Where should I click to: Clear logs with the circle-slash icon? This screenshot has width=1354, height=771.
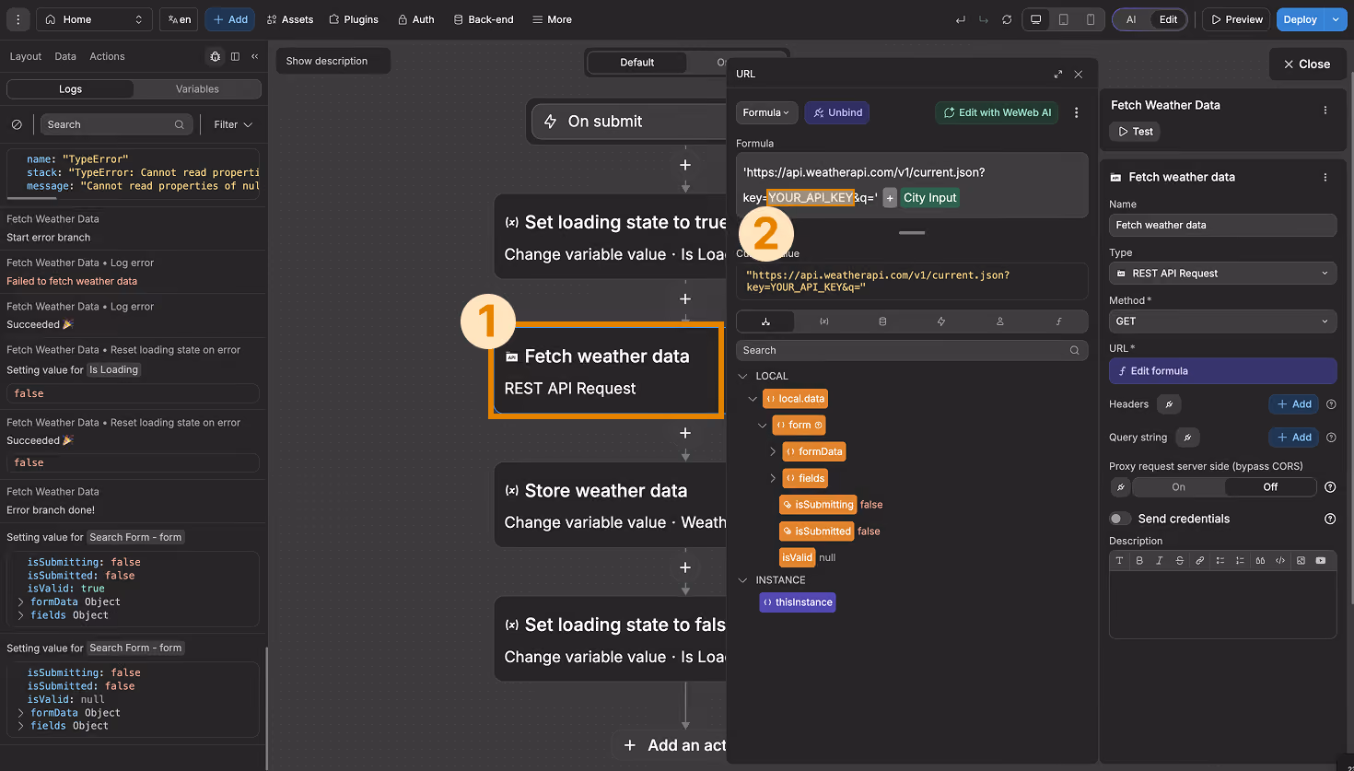17,124
